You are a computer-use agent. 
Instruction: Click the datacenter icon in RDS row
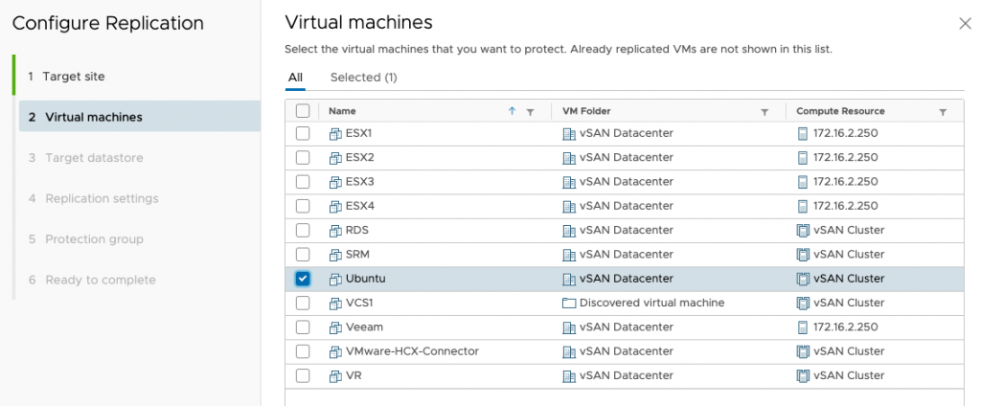pos(569,230)
